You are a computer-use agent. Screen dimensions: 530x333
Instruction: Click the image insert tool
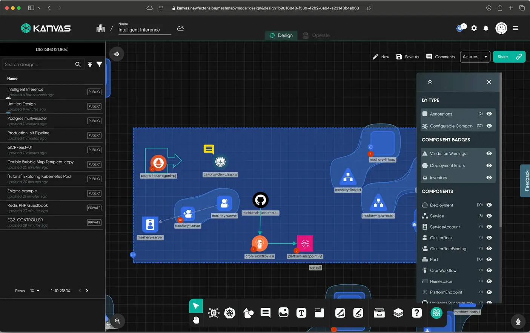[x=283, y=313]
